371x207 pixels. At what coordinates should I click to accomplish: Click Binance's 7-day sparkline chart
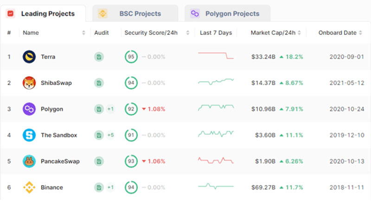(x=216, y=187)
